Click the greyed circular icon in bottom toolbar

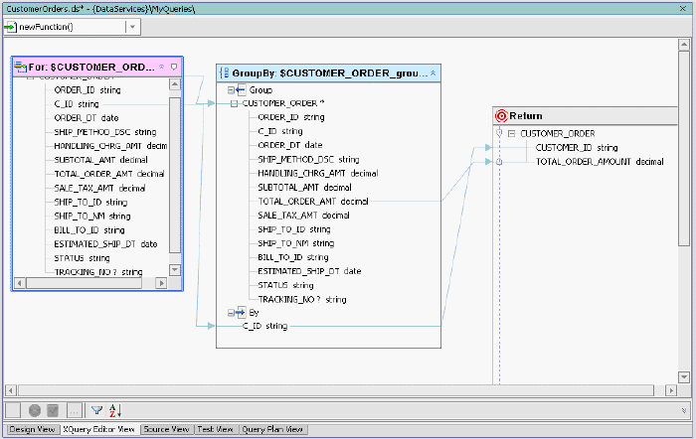(x=35, y=410)
